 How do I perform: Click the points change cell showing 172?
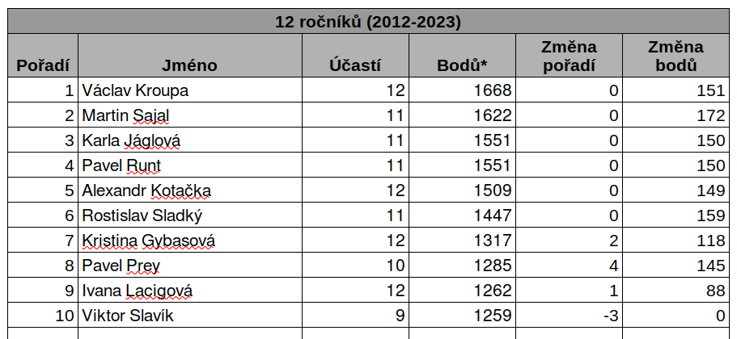coord(676,115)
